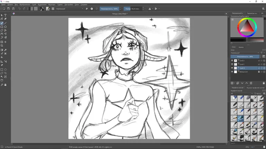Select the Contiguous Selection magic wand

[x=2, y=77]
